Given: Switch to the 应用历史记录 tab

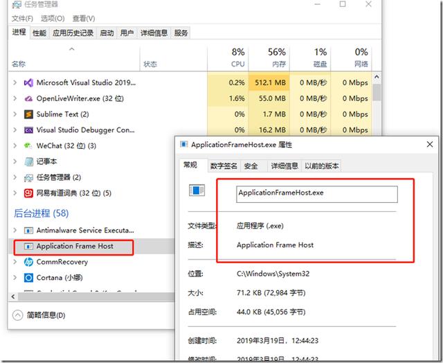Looking at the screenshot, I should 73,33.
